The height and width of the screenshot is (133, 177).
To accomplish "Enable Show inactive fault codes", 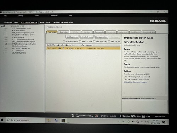I will [109, 41].
